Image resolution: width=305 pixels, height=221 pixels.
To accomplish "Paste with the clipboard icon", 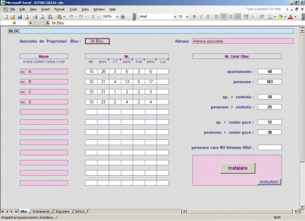I will 59,17.
